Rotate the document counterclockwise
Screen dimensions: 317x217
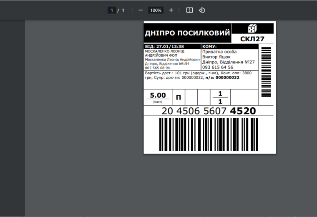pos(202,10)
